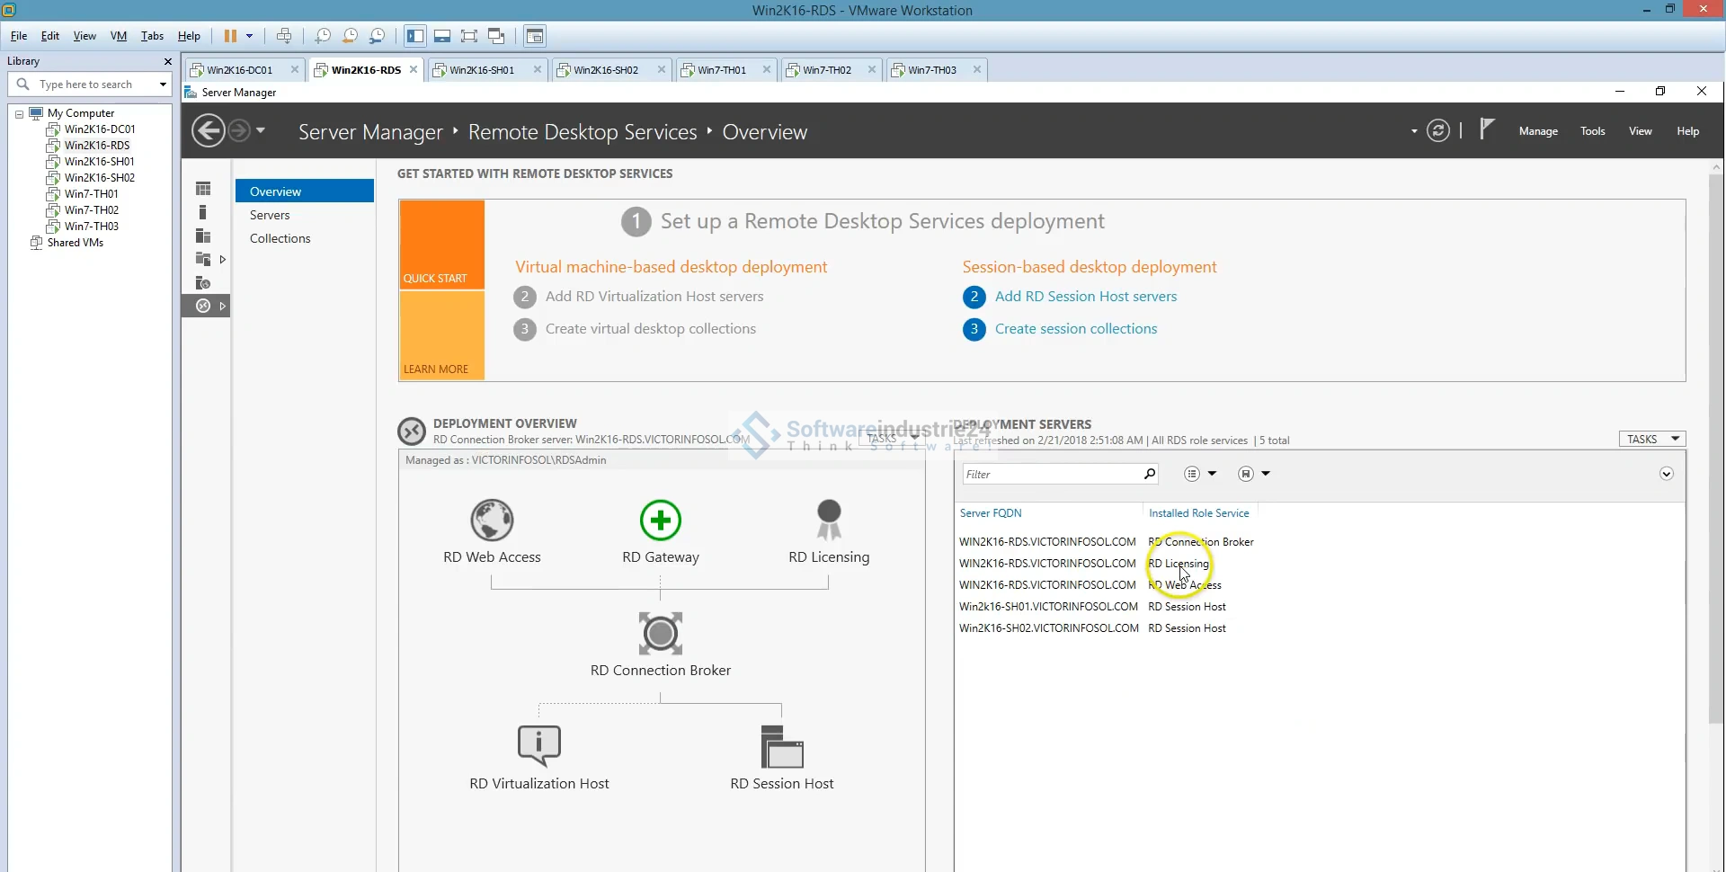Click the Filter input field
Viewport: 1726px width, 872px height.
click(1050, 475)
